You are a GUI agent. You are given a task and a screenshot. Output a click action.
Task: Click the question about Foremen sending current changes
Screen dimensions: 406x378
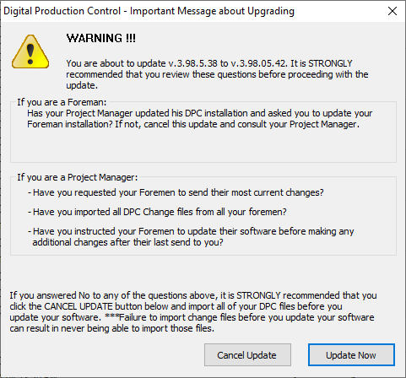176,192
